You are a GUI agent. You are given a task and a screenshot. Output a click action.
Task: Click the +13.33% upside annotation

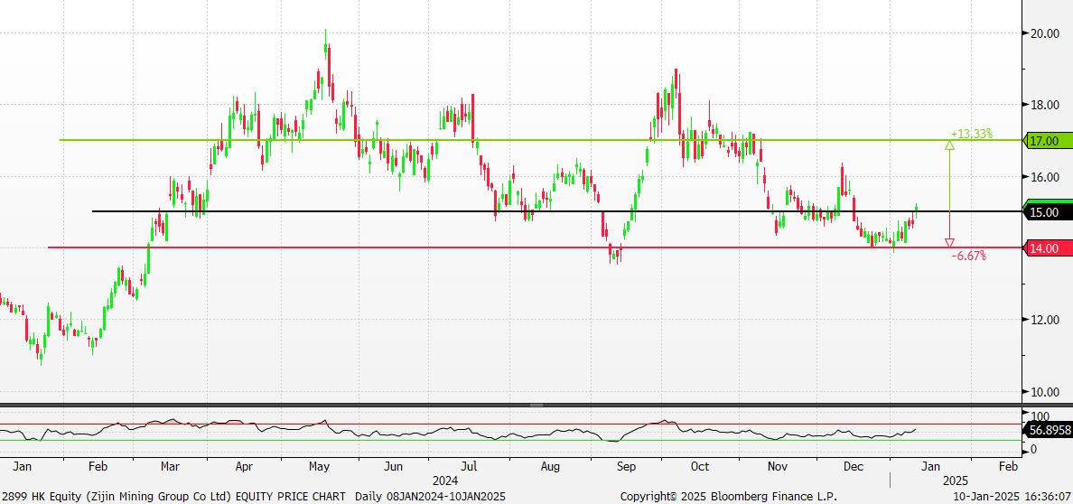pos(971,134)
